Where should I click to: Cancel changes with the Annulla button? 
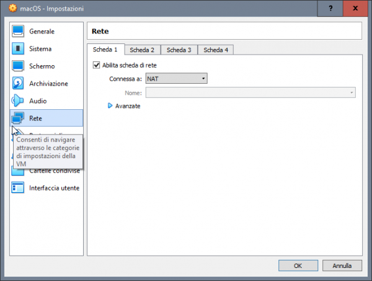(342, 265)
